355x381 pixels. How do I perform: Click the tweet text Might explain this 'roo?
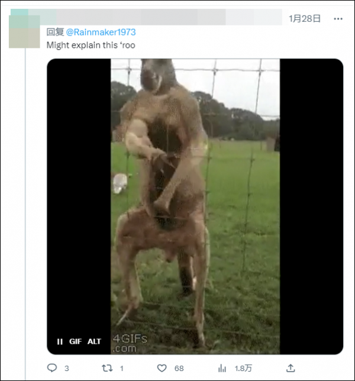click(x=91, y=45)
